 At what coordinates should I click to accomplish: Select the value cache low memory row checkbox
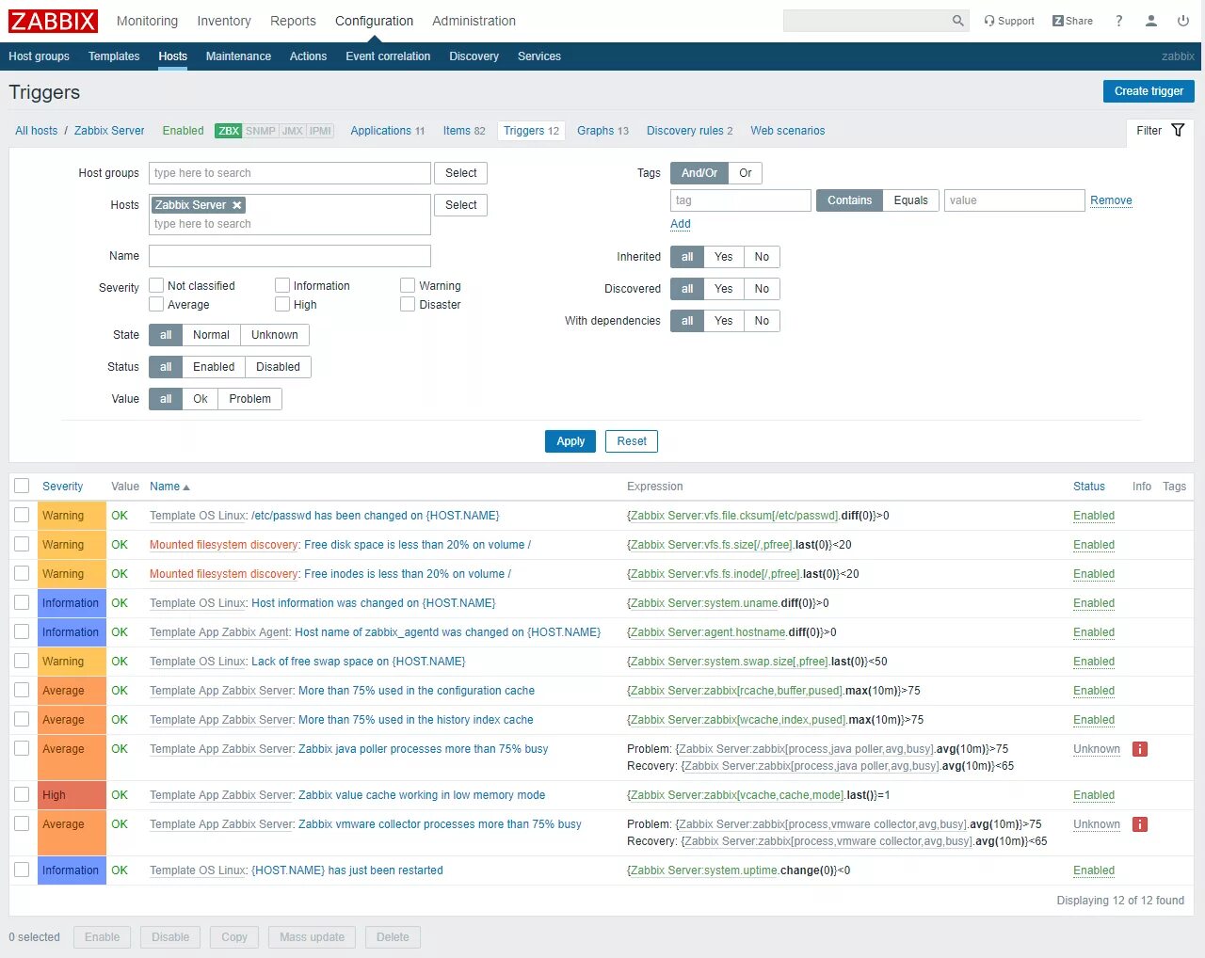point(22,794)
